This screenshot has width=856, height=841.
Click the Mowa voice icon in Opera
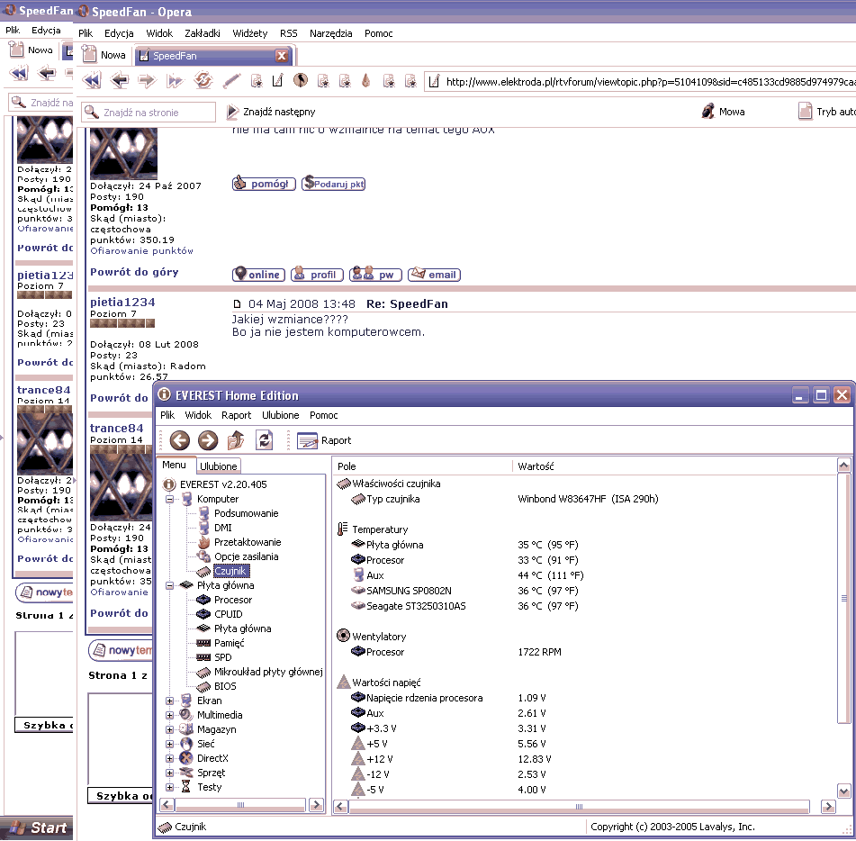pyautogui.click(x=723, y=112)
